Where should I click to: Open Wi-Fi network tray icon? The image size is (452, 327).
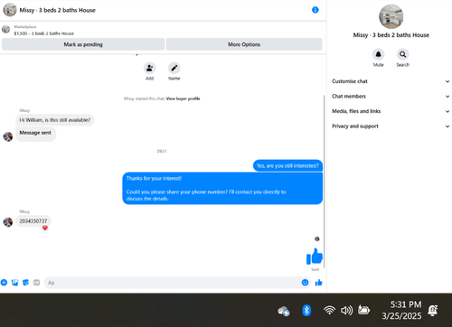point(329,310)
